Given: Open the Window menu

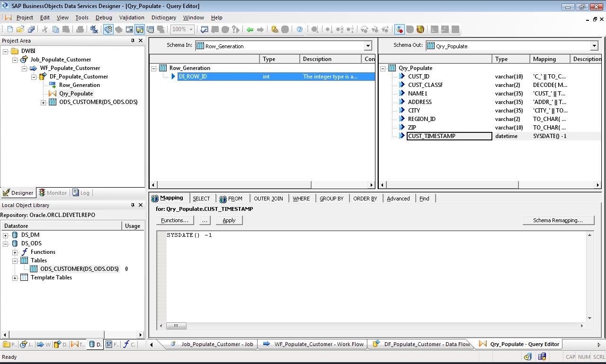Looking at the screenshot, I should 194,17.
